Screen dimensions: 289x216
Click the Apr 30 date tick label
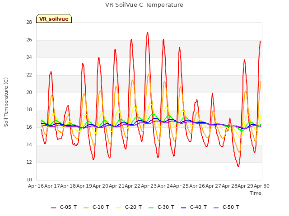coord(261,186)
